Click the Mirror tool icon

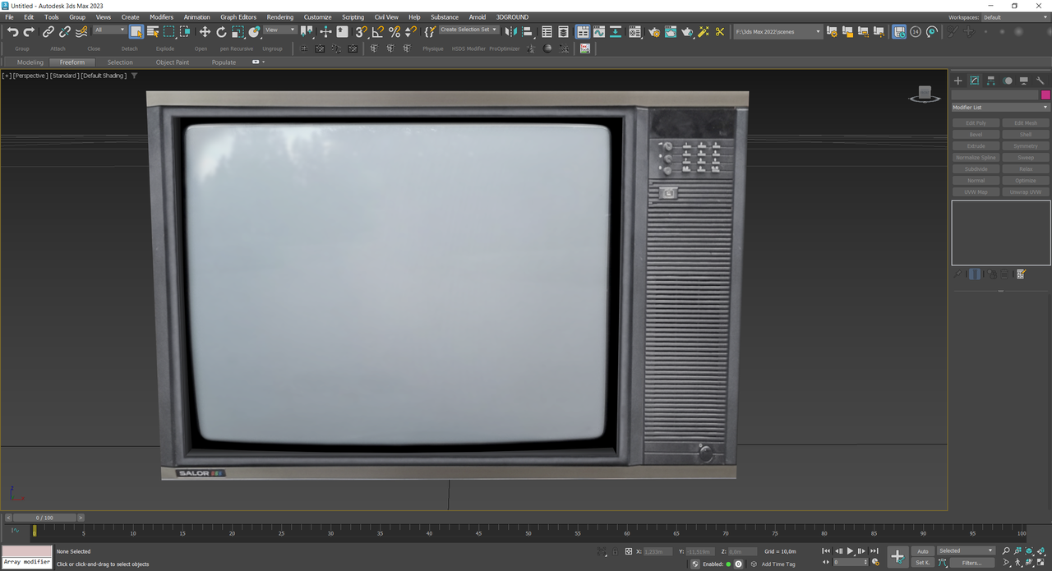pyautogui.click(x=510, y=32)
